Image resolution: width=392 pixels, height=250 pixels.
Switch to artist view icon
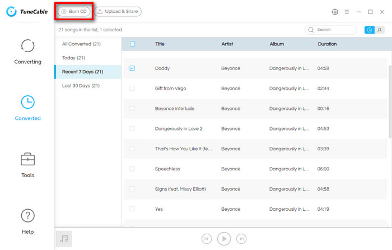pos(380,30)
